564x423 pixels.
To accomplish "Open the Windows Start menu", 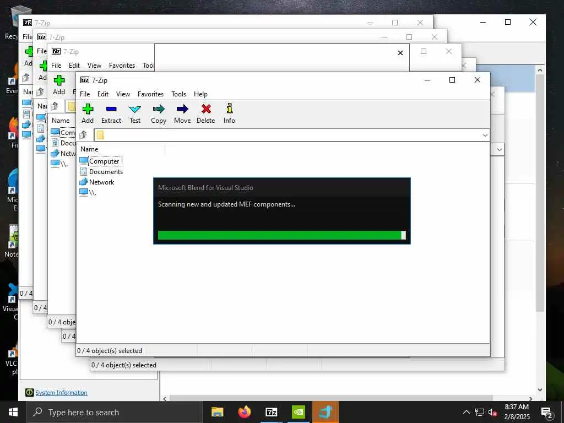I will [13, 412].
